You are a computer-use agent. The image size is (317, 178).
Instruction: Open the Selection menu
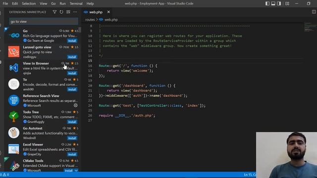tap(29, 3)
